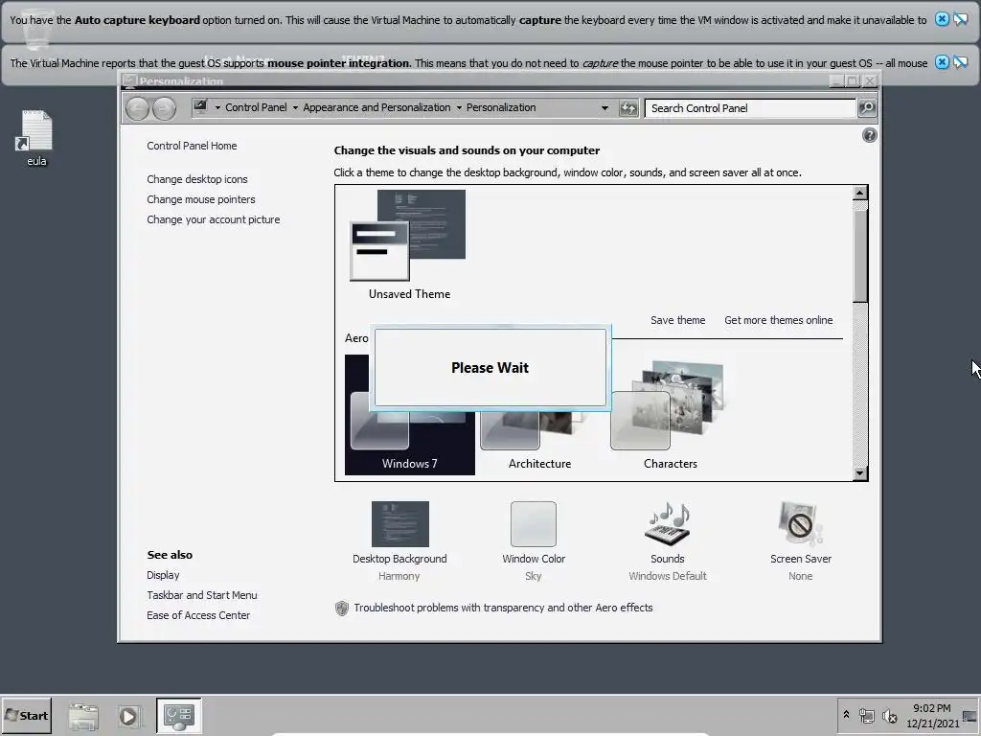This screenshot has width=981, height=736.
Task: Open the address bar history dropdown
Action: click(x=605, y=107)
